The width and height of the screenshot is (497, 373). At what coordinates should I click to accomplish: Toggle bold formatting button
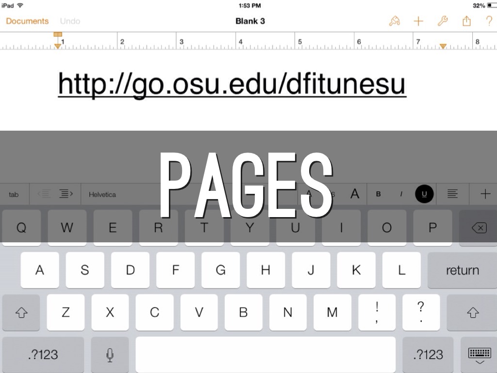[x=379, y=194]
